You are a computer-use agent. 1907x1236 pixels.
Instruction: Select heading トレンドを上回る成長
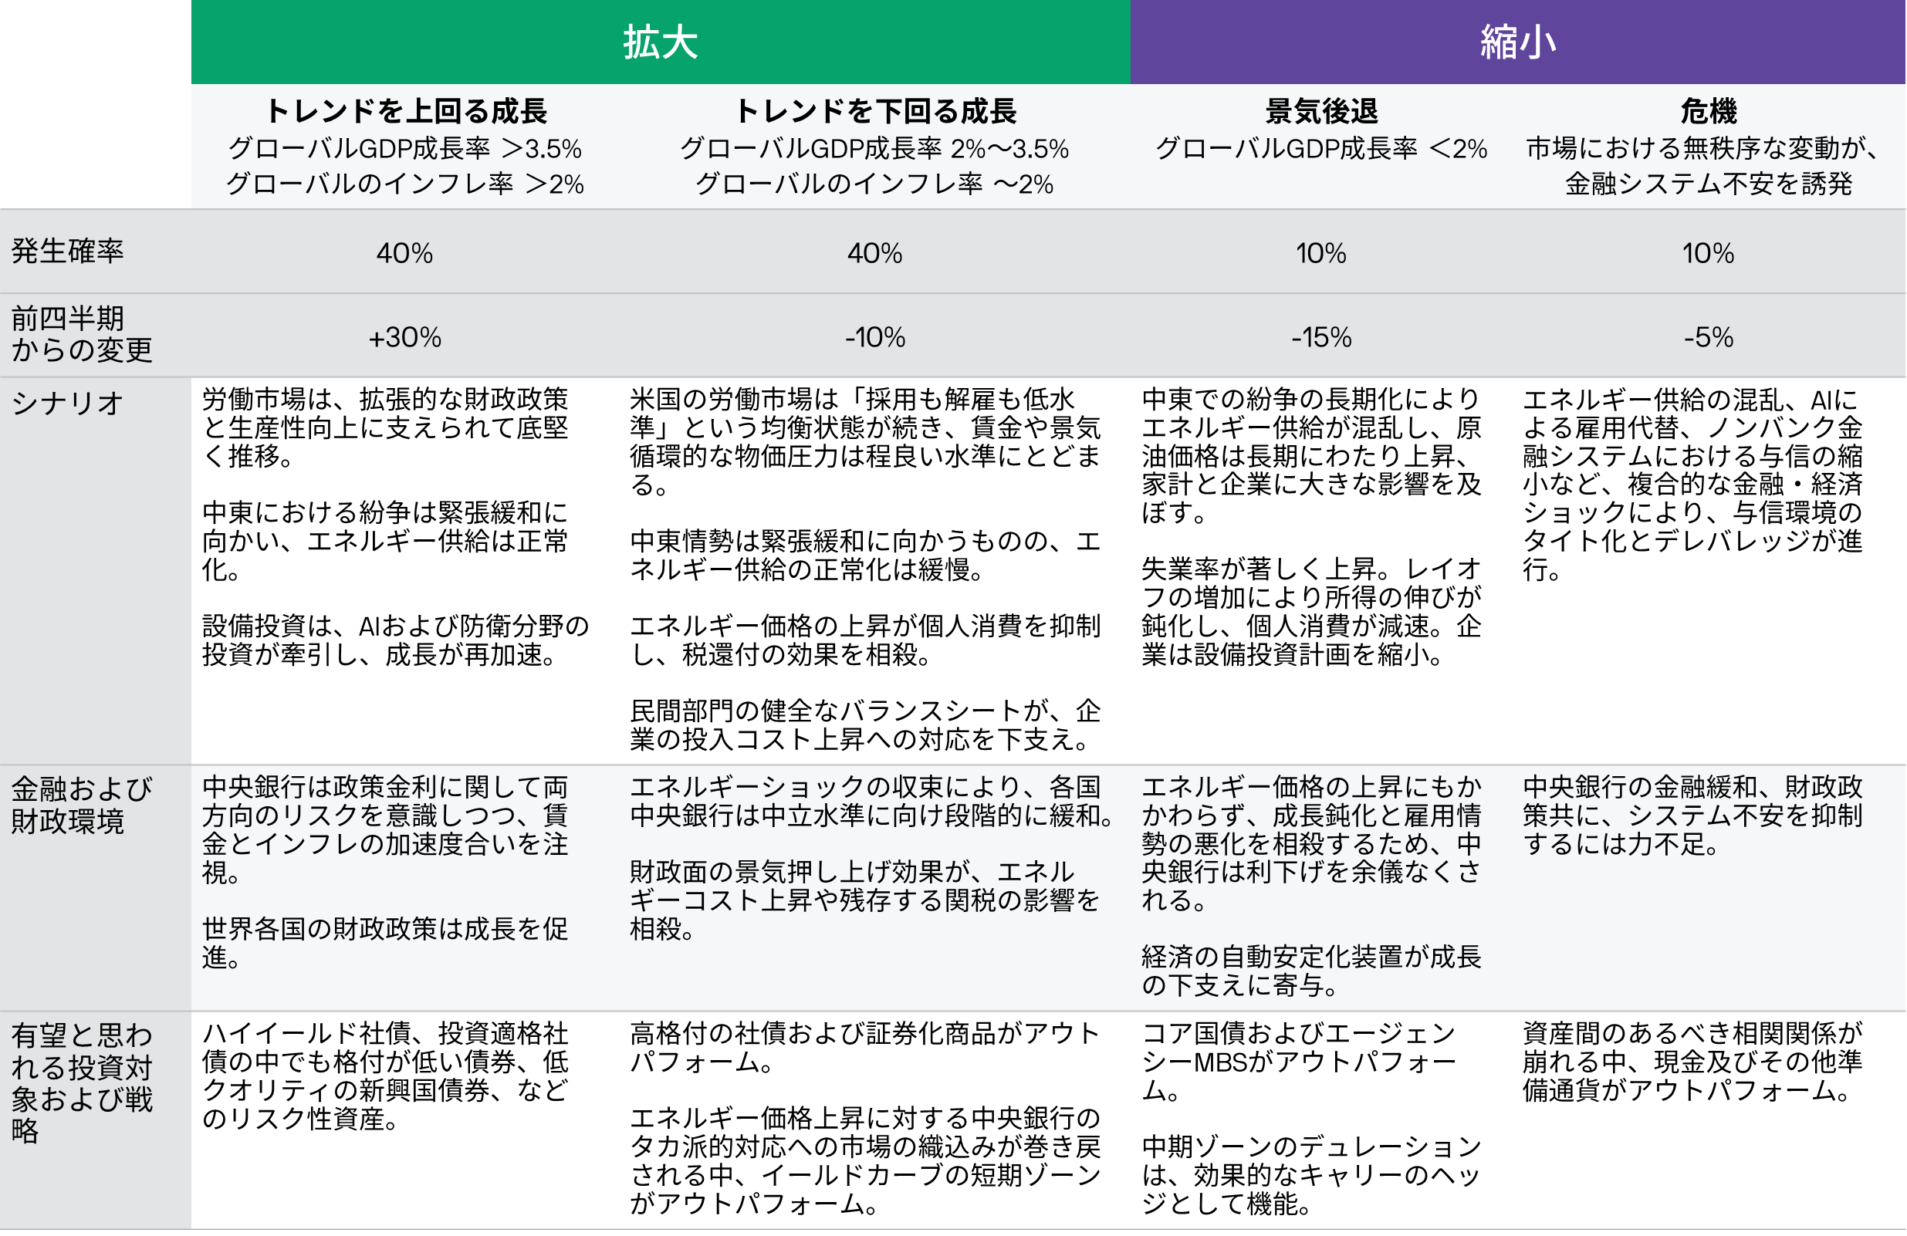click(x=405, y=110)
